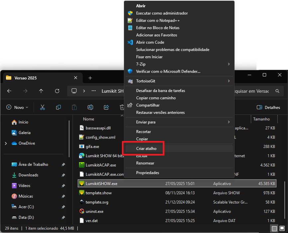Refresh the folder view

pyautogui.click(x=57, y=91)
